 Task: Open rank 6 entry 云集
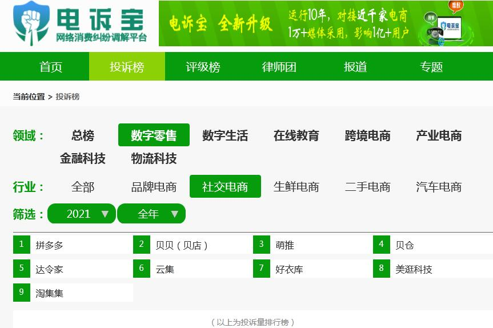165,269
